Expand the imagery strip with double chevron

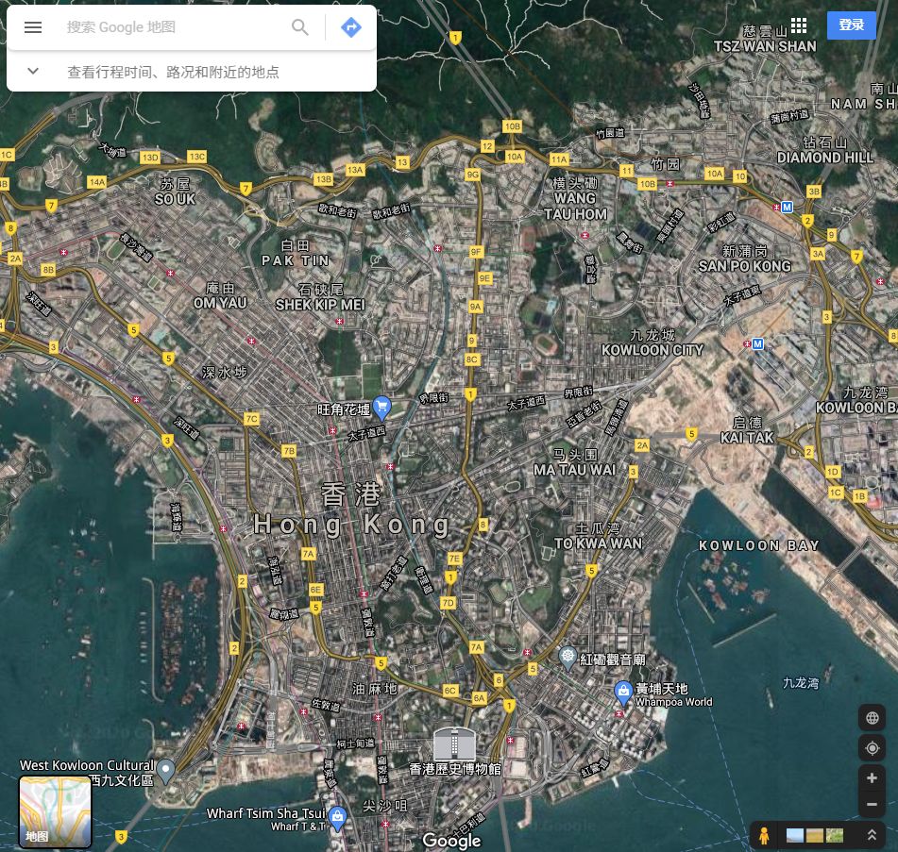click(871, 836)
